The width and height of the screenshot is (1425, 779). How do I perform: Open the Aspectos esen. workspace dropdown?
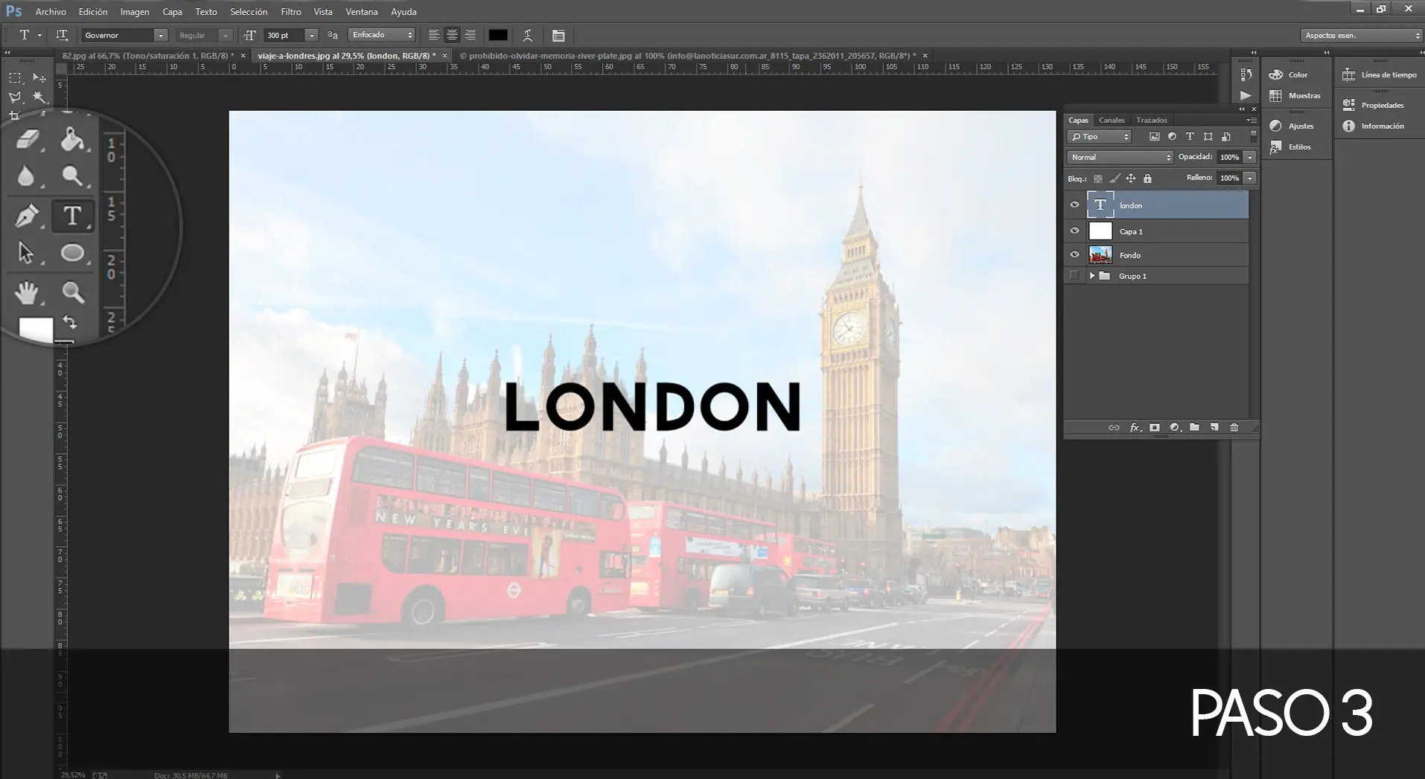click(1361, 35)
